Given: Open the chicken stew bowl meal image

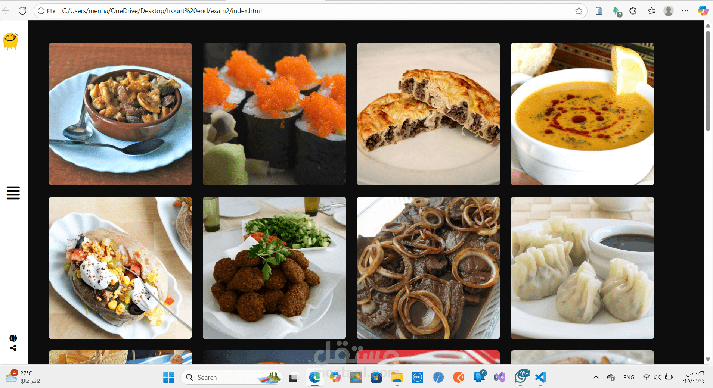Looking at the screenshot, I should tap(120, 114).
